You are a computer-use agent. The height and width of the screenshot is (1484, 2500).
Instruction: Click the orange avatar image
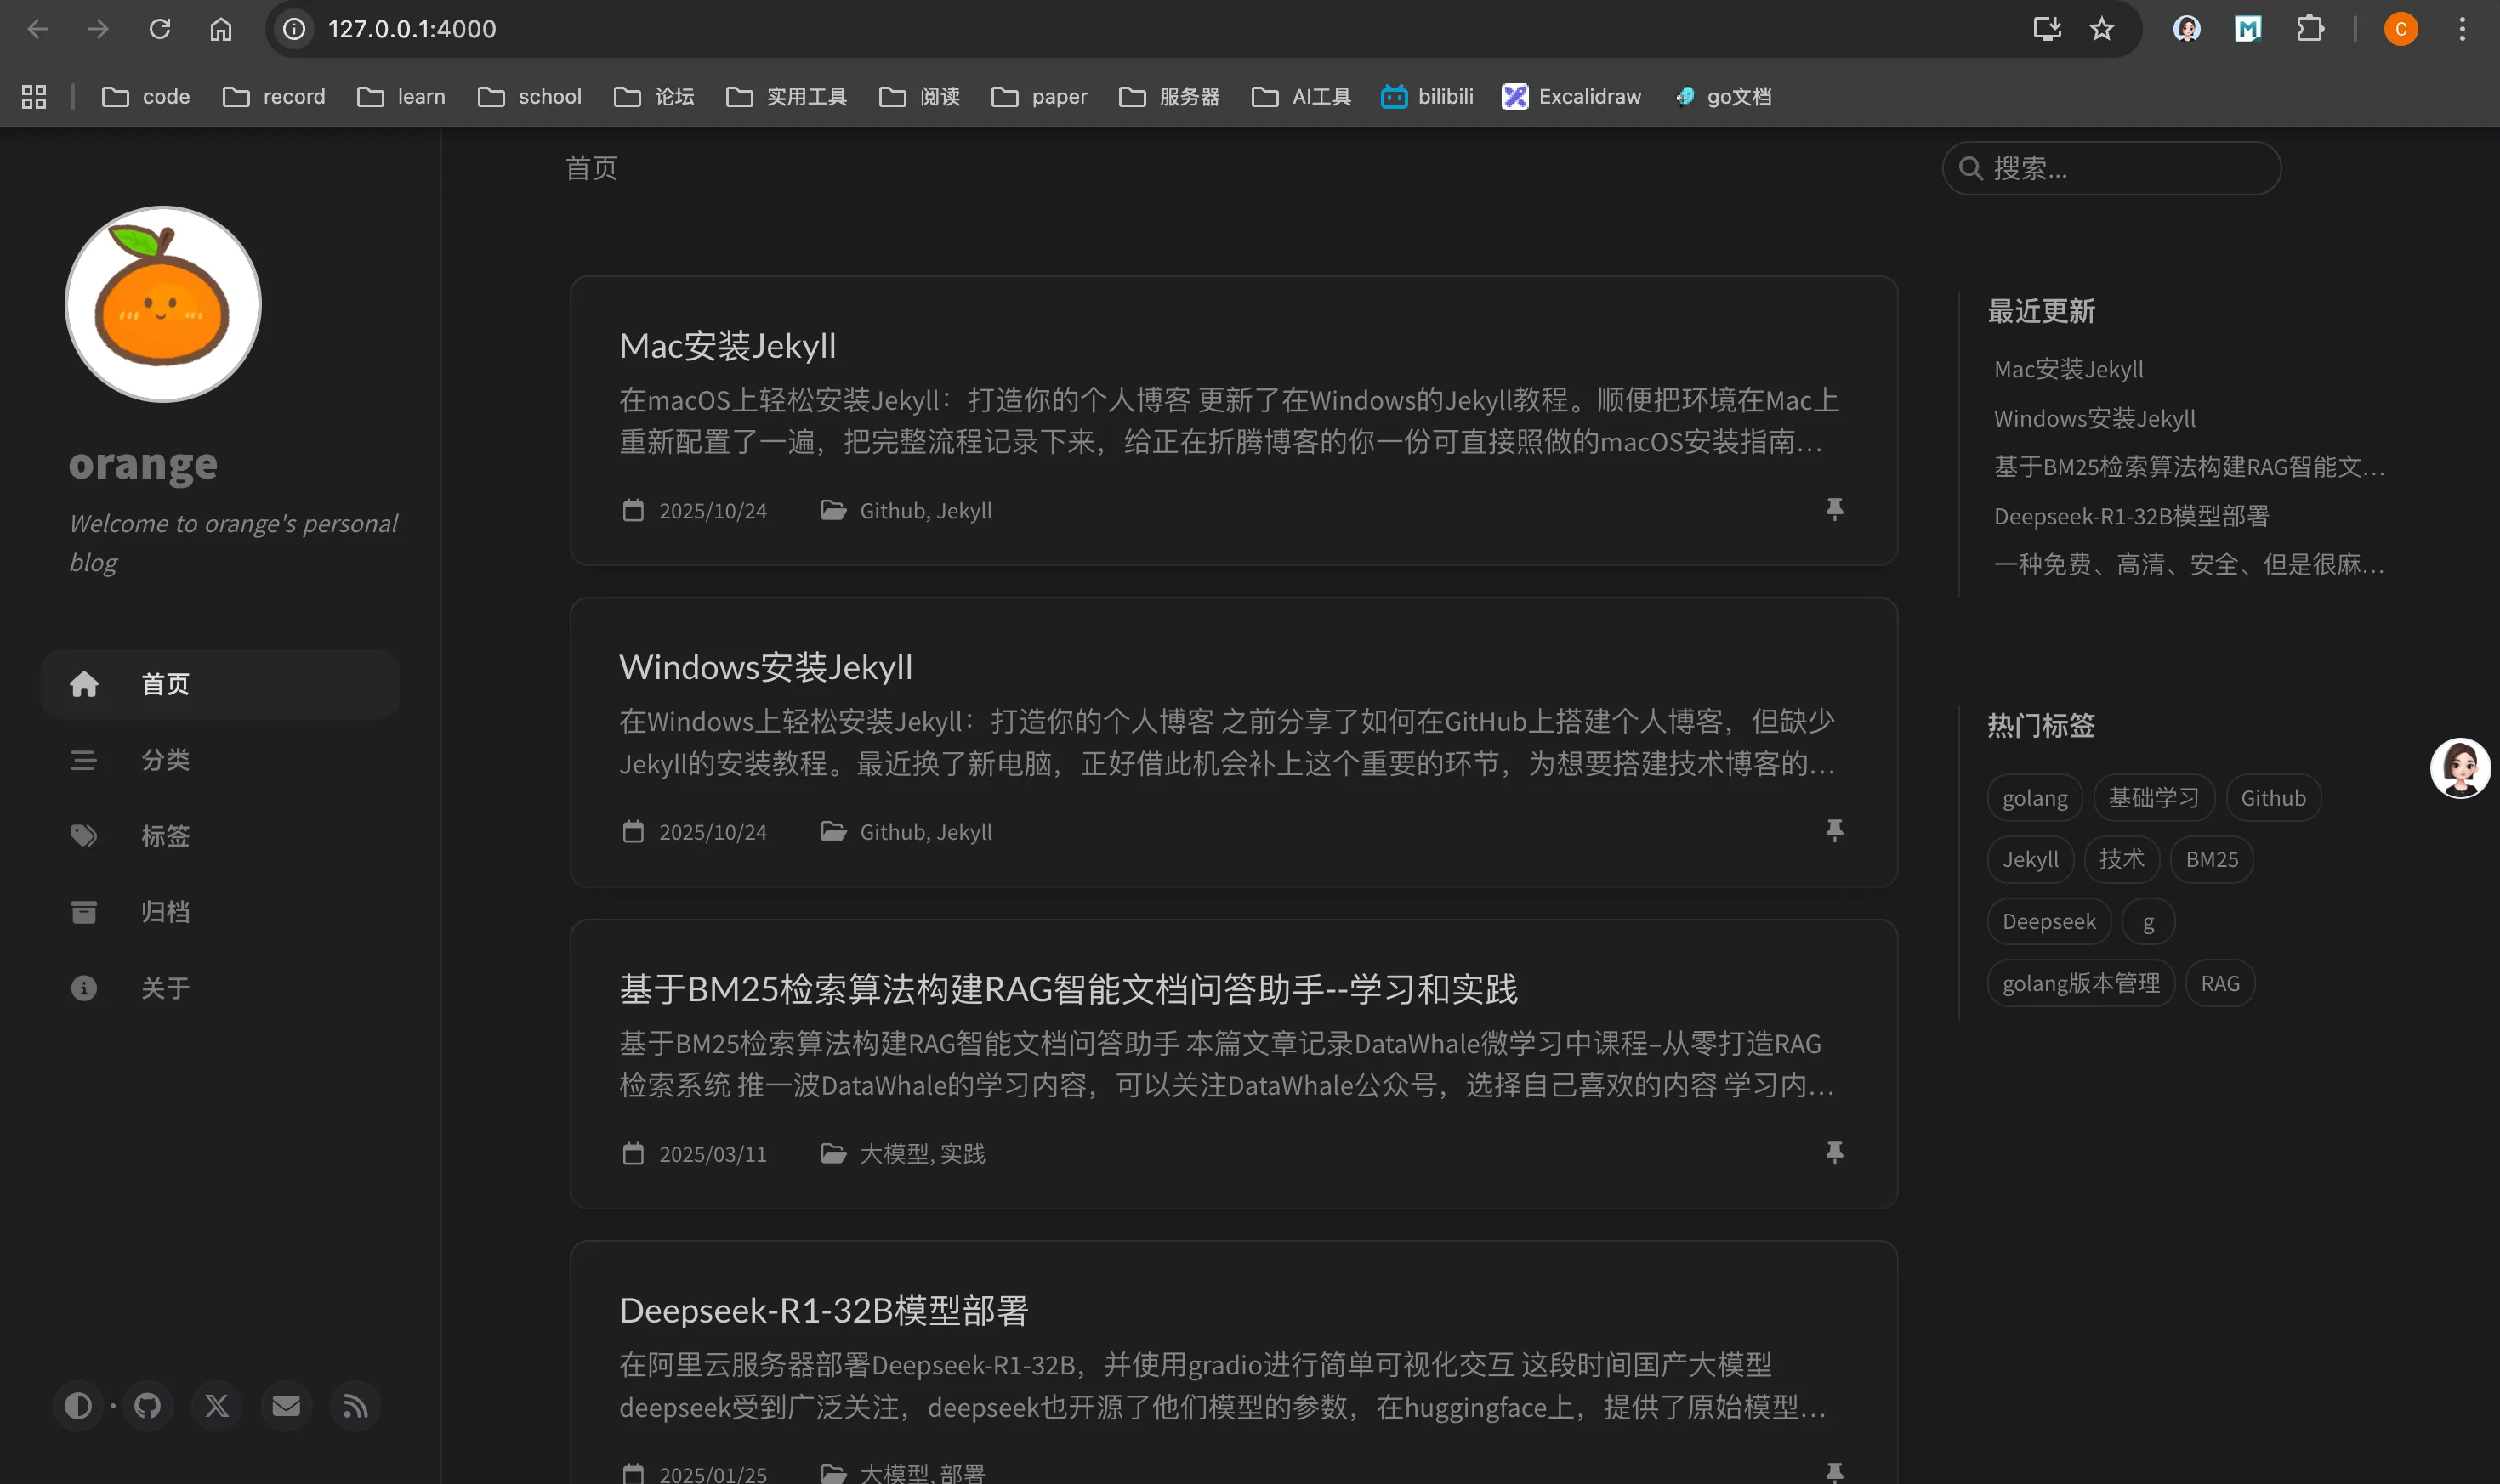point(163,304)
